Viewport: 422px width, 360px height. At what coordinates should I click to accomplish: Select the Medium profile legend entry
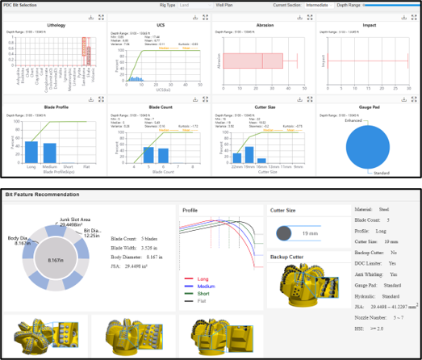click(x=199, y=287)
